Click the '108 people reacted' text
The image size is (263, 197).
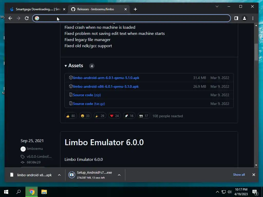tap(167, 116)
